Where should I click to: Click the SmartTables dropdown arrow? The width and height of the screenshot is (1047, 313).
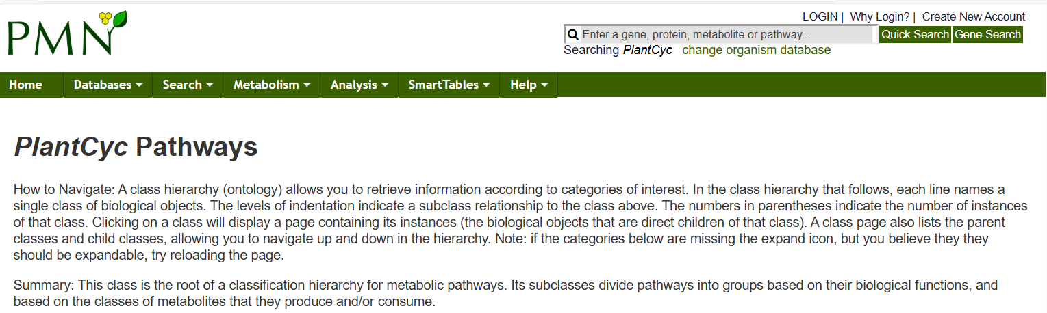click(x=486, y=85)
